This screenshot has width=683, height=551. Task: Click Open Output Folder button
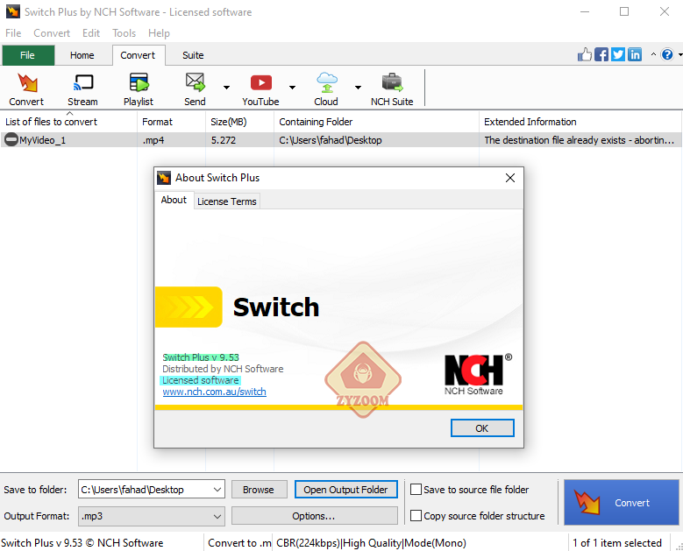click(345, 489)
